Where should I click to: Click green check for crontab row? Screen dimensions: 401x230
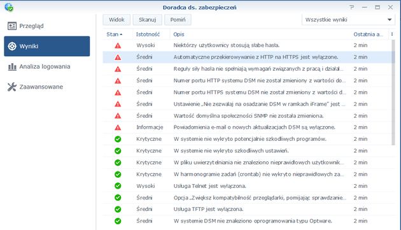(x=118, y=175)
